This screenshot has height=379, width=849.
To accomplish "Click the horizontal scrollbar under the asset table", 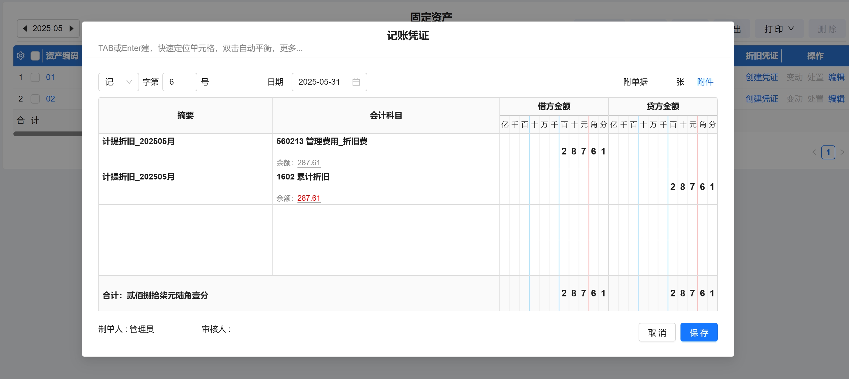I will (48, 134).
